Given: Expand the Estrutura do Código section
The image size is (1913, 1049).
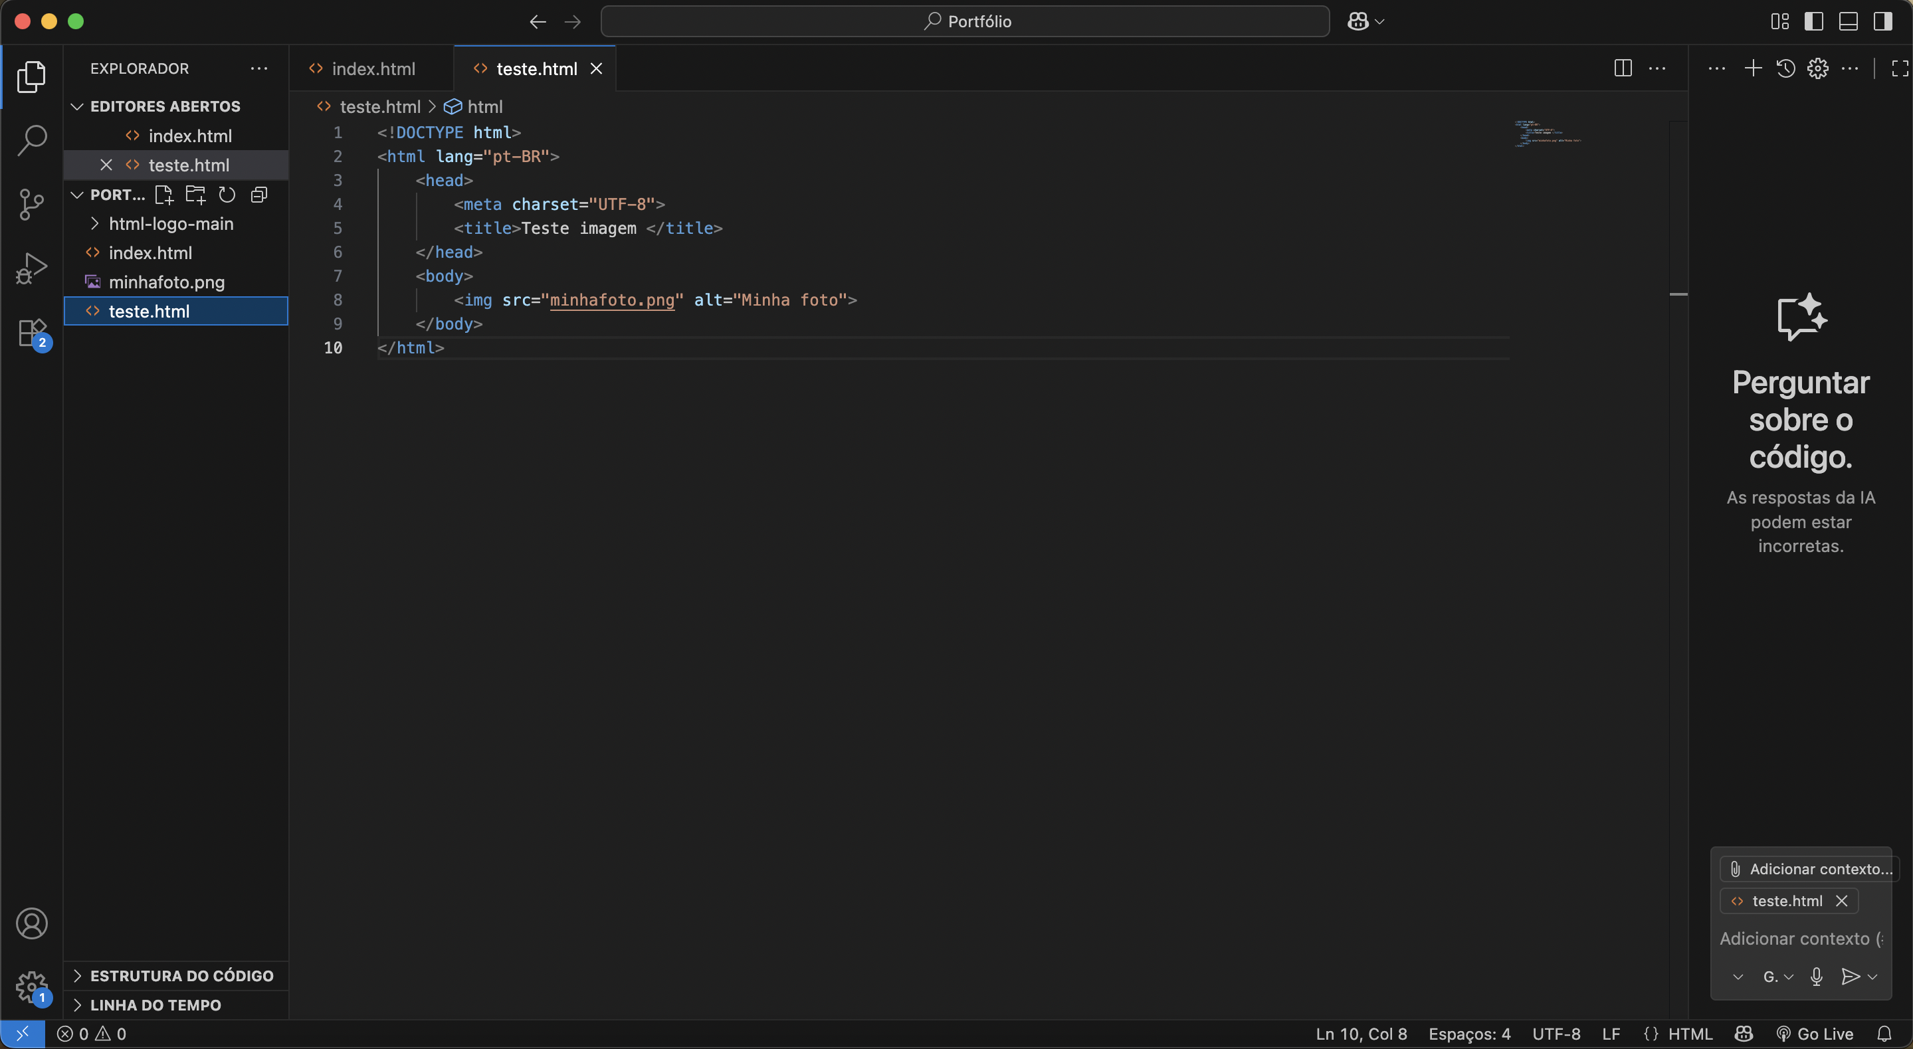Looking at the screenshot, I should (175, 975).
